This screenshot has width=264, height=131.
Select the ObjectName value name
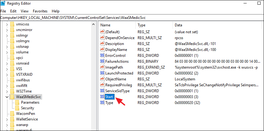116,79
